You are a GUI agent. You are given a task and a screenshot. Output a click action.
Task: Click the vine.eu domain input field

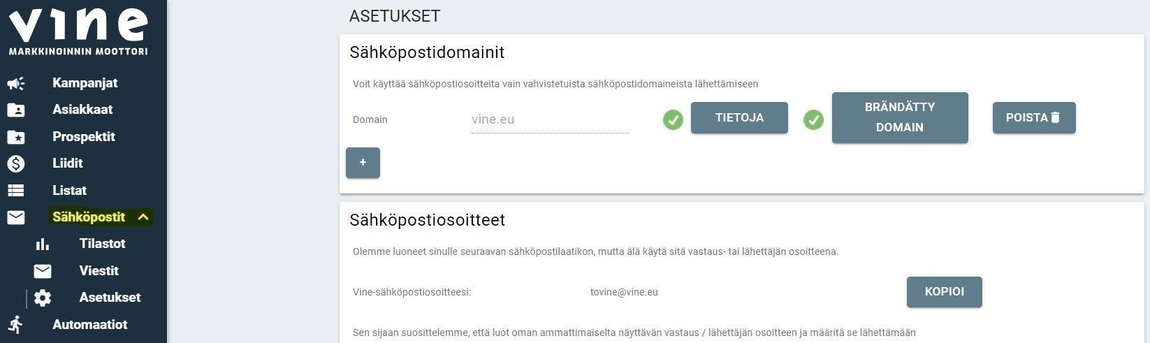point(550,119)
